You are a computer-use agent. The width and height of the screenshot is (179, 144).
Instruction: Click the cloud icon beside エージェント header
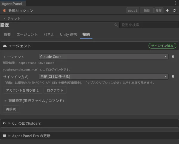tap(5, 46)
